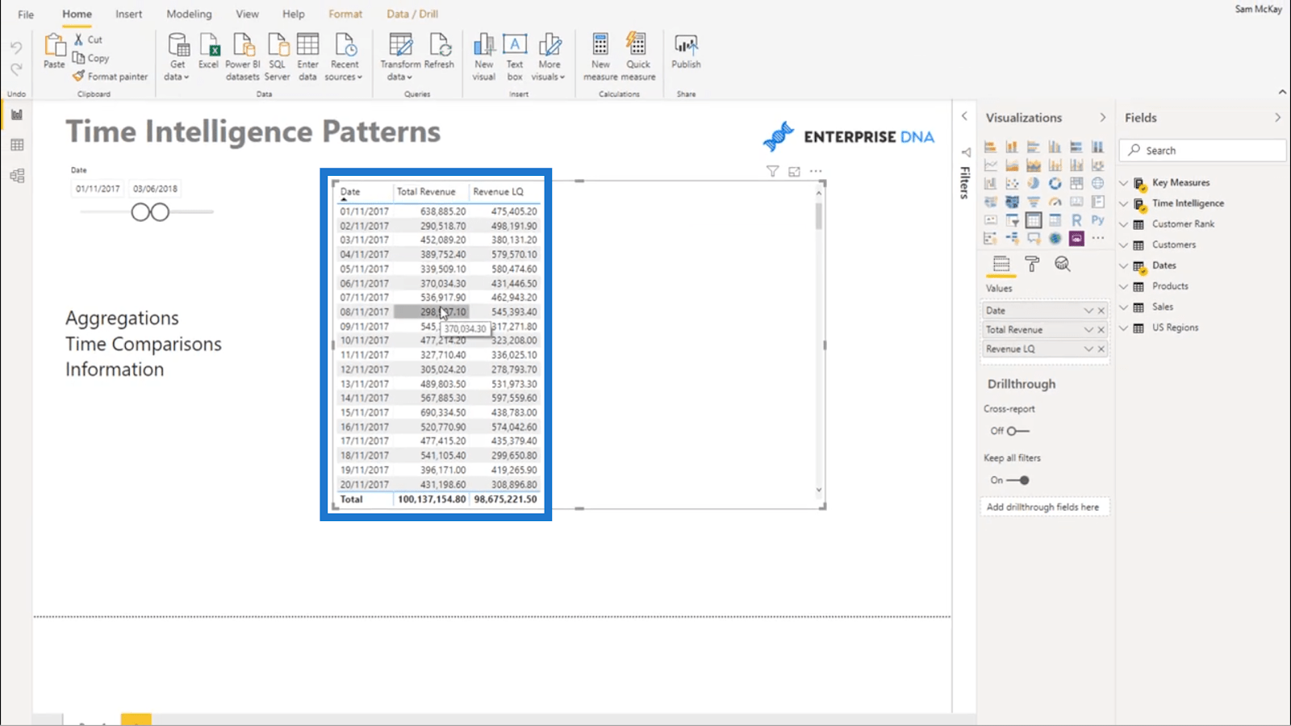Click the Publish button
This screenshot has width=1291, height=726.
coord(686,51)
